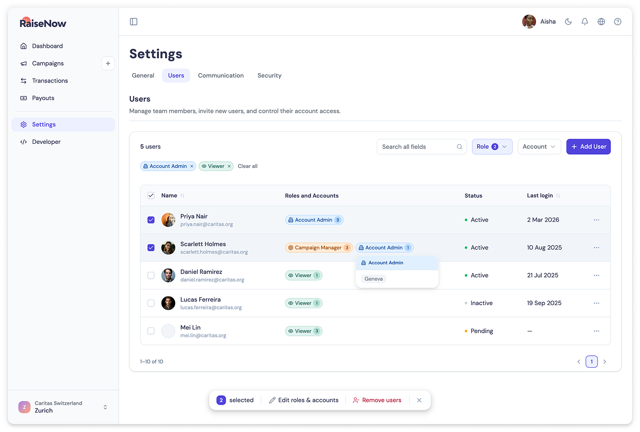Viewport: 640px width, 432px height.
Task: Uncheck Scarlett Holmes's checkbox
Action: (151, 248)
